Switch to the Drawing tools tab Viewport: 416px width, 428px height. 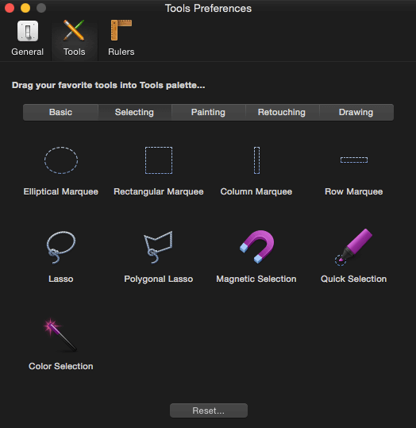[x=356, y=112]
